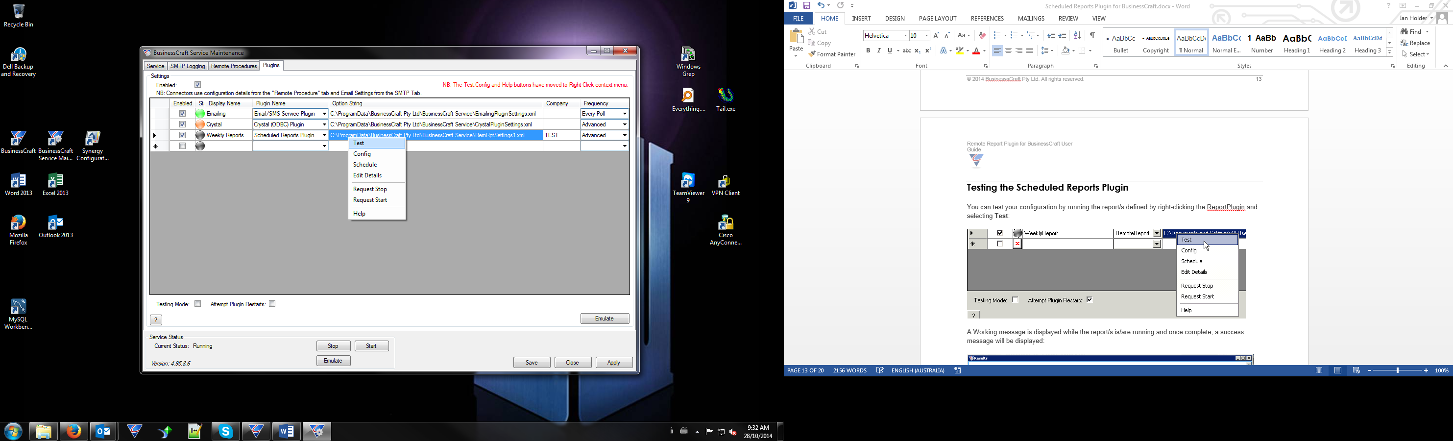The height and width of the screenshot is (441, 1453).
Task: Increase font size with the Grow Font icon
Action: [936, 36]
